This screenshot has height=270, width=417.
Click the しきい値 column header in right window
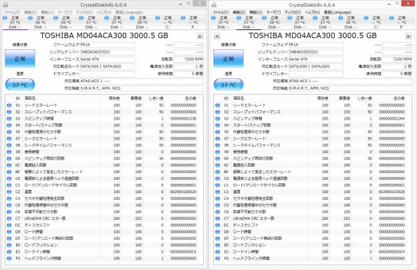[364, 98]
